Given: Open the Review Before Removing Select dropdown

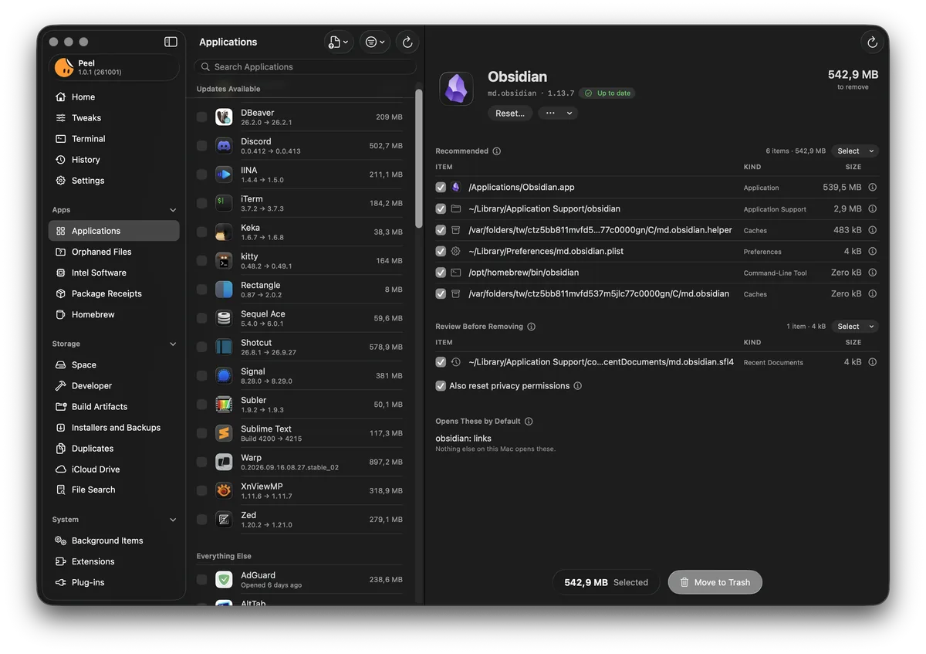Looking at the screenshot, I should click(x=855, y=327).
